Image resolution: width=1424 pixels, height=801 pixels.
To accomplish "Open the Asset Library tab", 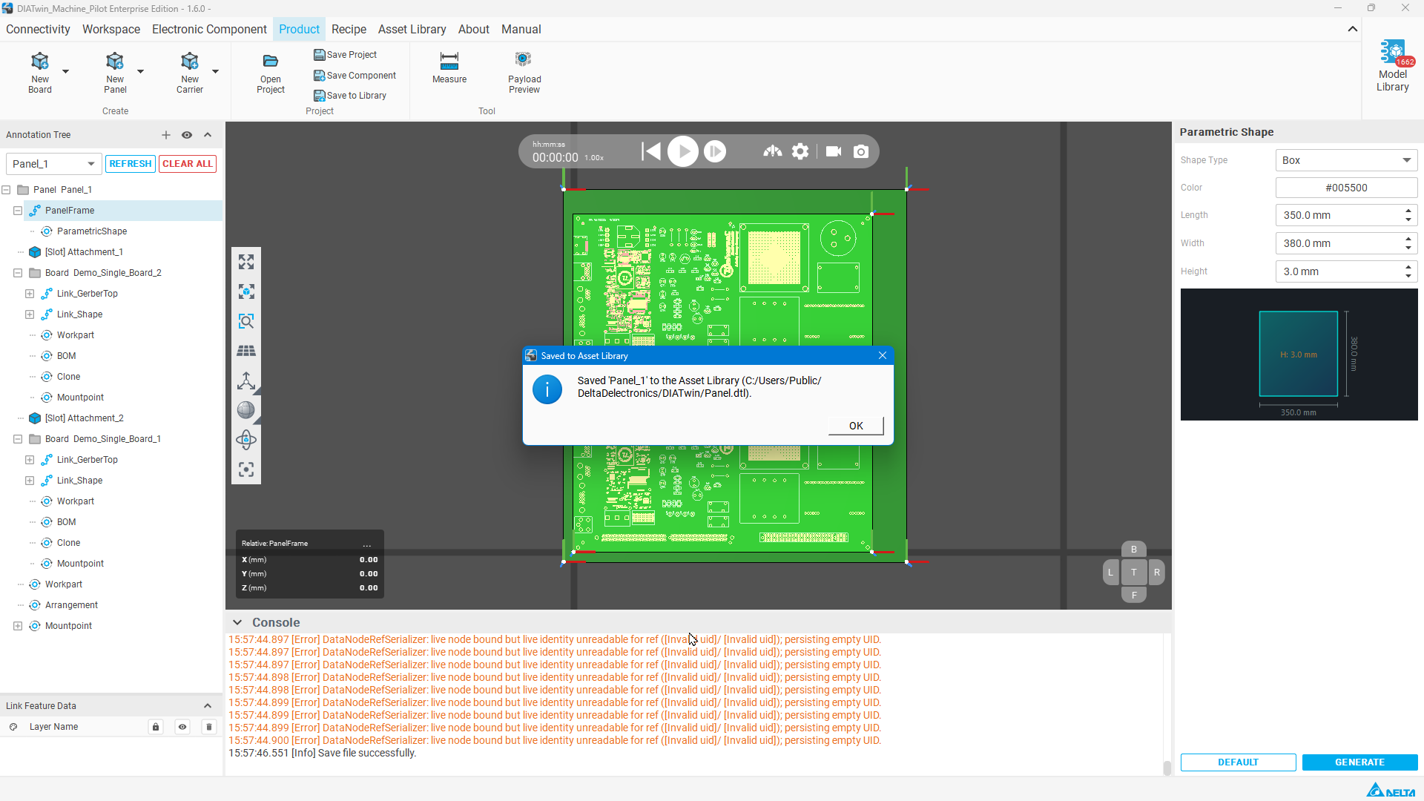I will click(412, 30).
